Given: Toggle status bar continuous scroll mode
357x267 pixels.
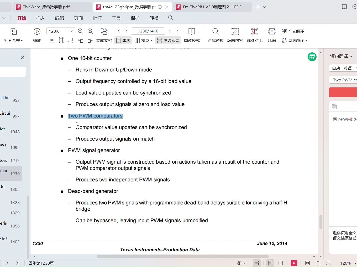Looking at the screenshot, I should (257, 263).
